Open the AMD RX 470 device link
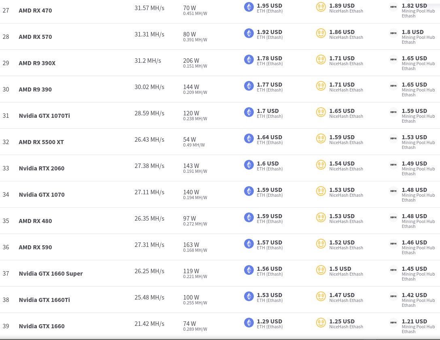Viewport: 440px width, 340px height. (35, 11)
